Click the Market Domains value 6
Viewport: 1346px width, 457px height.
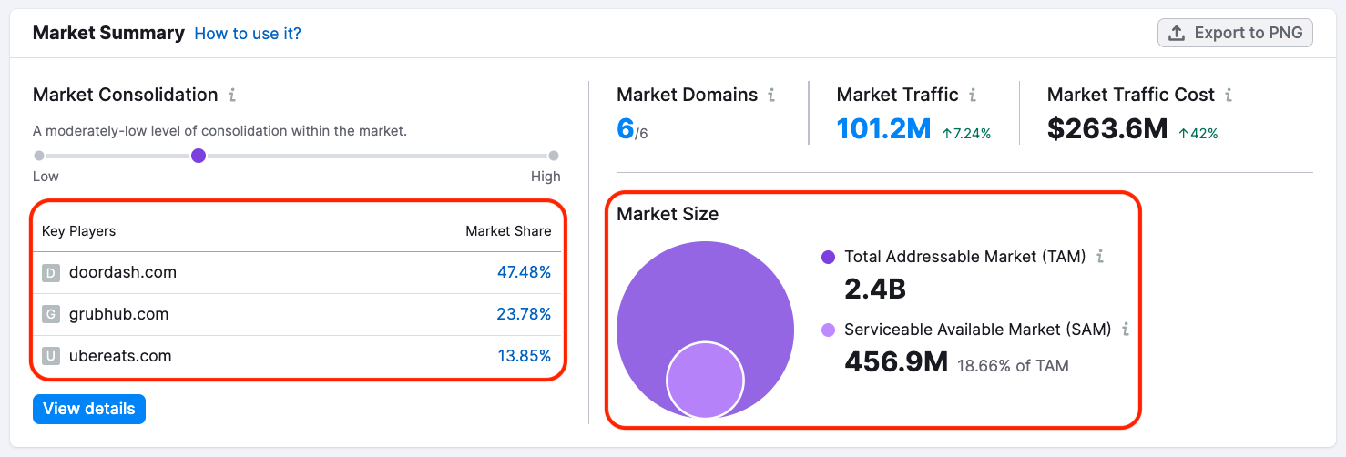tap(625, 129)
